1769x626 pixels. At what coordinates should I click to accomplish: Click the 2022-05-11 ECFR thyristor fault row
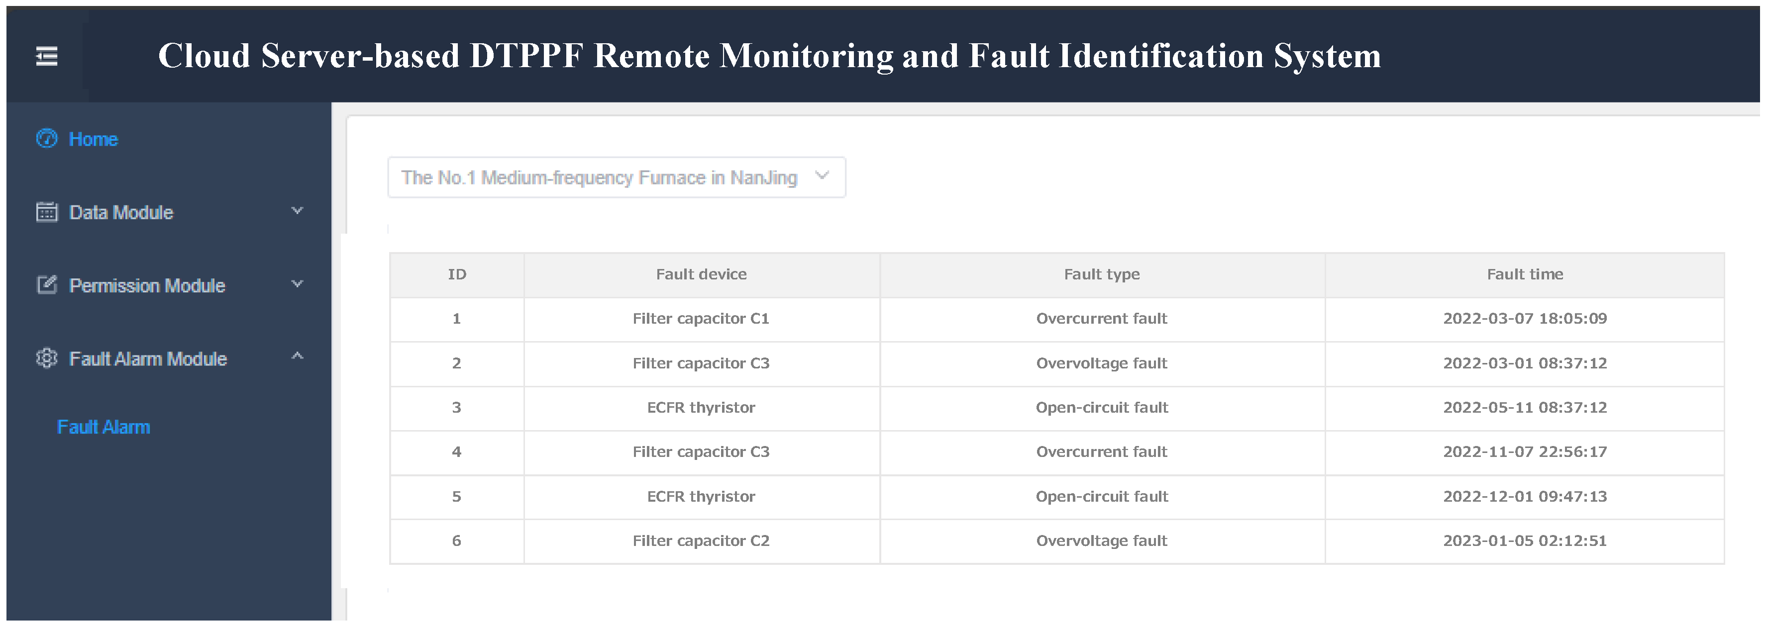coord(701,408)
